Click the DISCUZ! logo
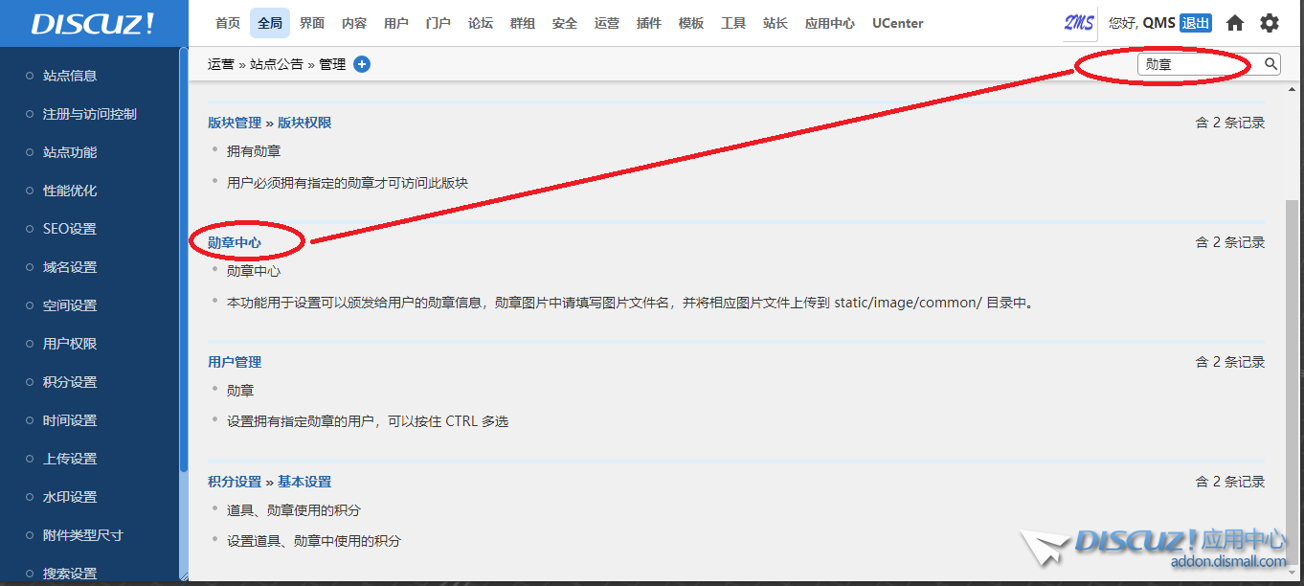 coord(93,24)
